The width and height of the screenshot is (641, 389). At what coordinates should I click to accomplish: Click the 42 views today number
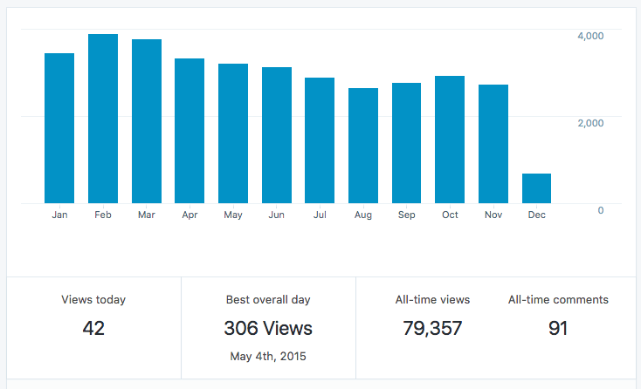pos(93,328)
